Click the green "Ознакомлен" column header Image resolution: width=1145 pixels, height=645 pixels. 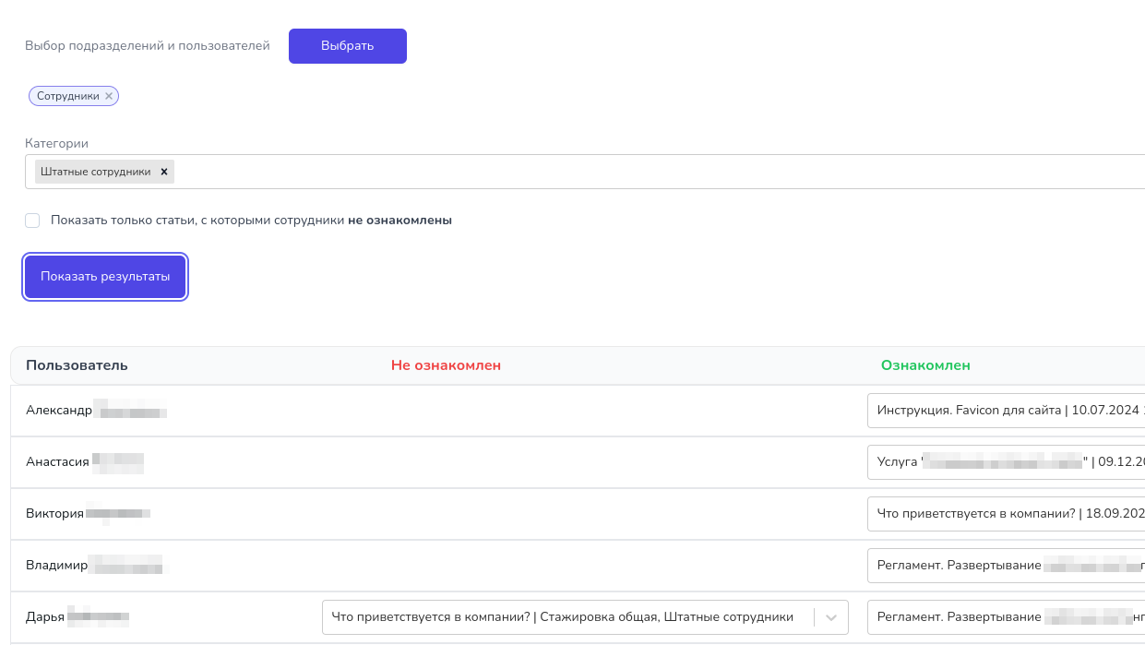925,365
